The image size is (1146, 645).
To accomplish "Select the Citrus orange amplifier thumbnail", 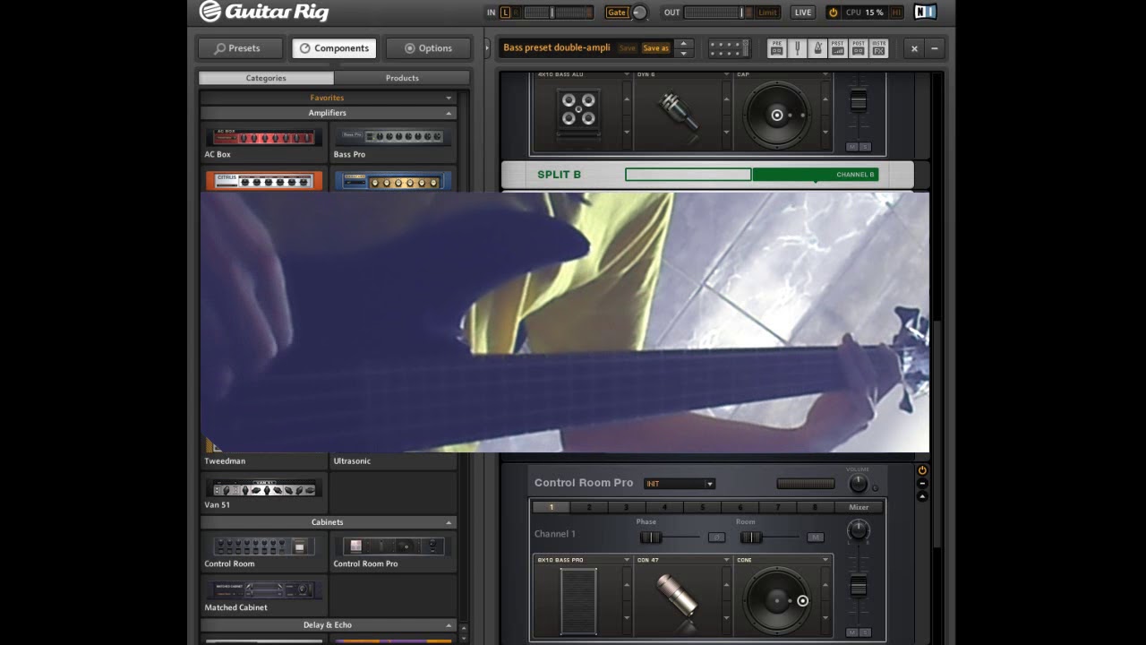I will [264, 181].
